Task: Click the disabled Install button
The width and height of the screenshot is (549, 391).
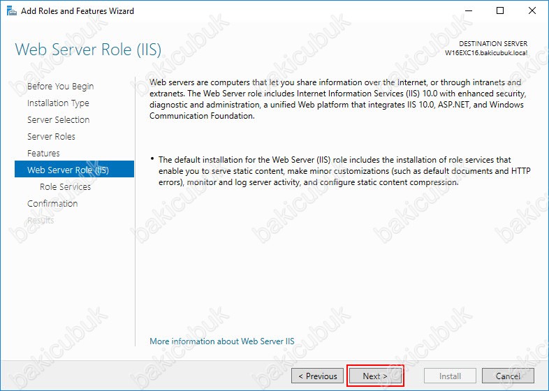Action: pos(450,376)
